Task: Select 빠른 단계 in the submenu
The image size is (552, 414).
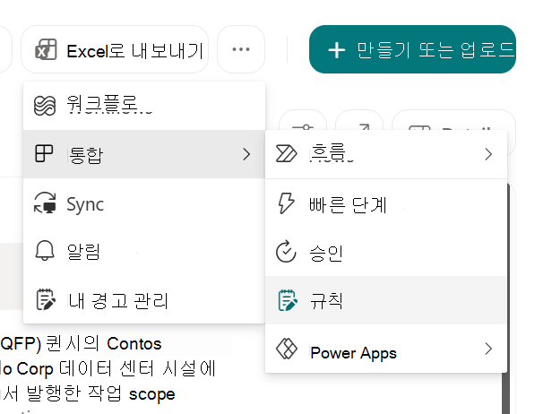Action: coord(386,203)
